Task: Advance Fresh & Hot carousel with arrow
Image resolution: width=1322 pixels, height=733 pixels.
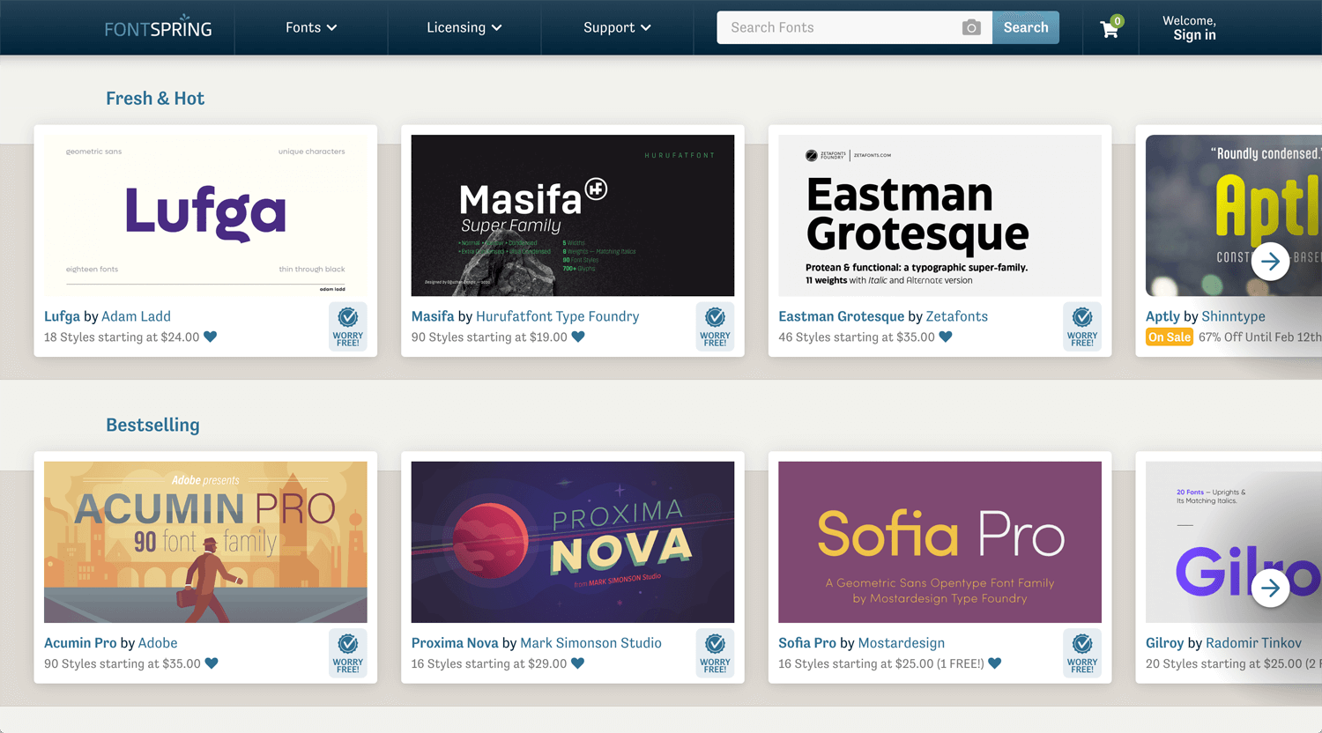Action: point(1270,261)
